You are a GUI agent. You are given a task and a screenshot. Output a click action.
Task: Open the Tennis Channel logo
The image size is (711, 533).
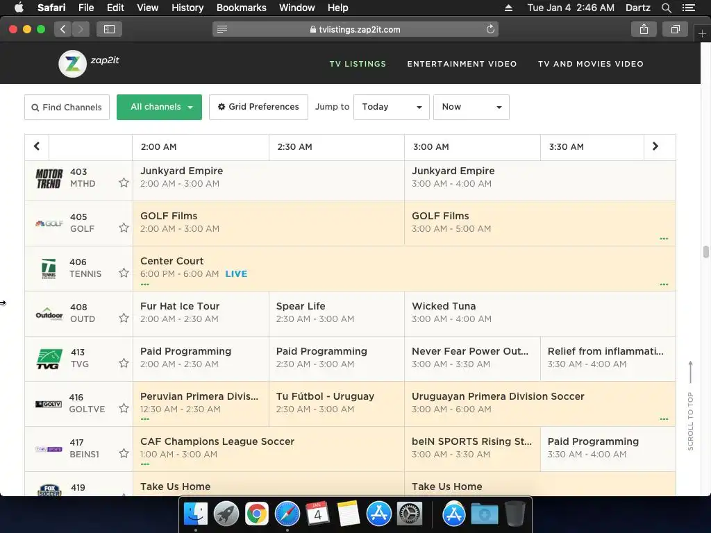tap(49, 269)
